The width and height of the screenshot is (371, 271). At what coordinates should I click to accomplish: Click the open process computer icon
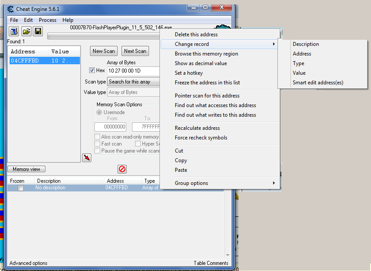click(14, 31)
